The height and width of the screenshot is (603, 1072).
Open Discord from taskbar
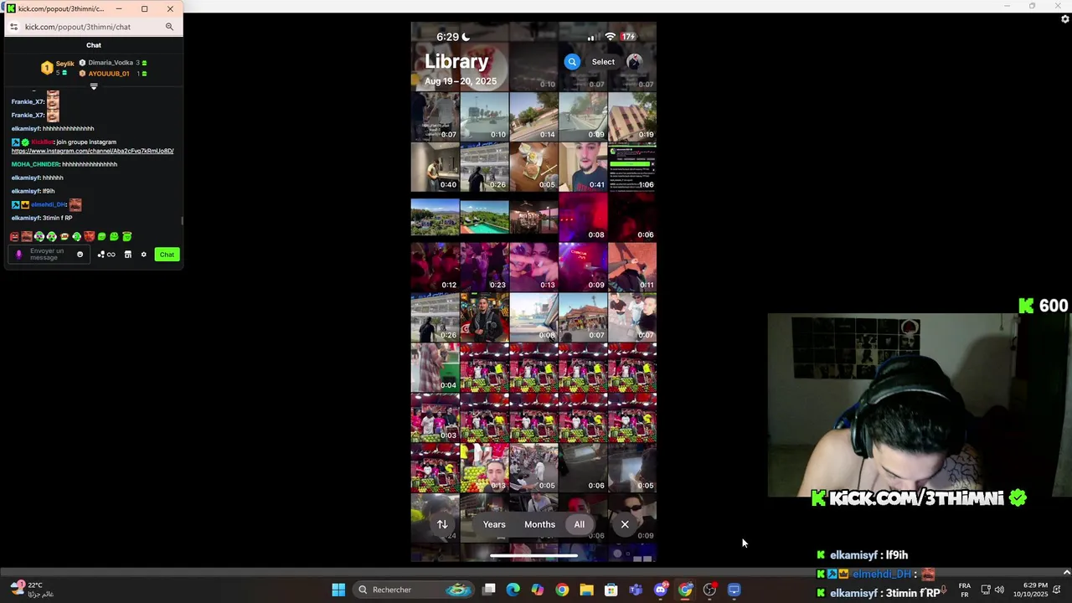click(661, 590)
